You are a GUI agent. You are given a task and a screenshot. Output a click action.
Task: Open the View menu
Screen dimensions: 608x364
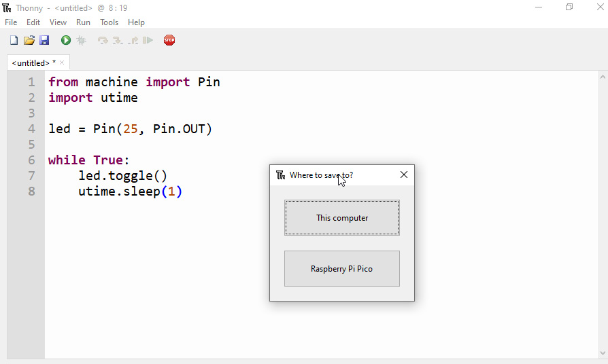[58, 22]
